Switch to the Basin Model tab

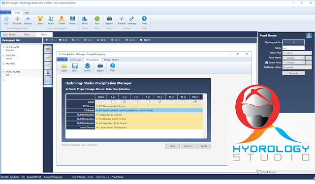(9, 34)
